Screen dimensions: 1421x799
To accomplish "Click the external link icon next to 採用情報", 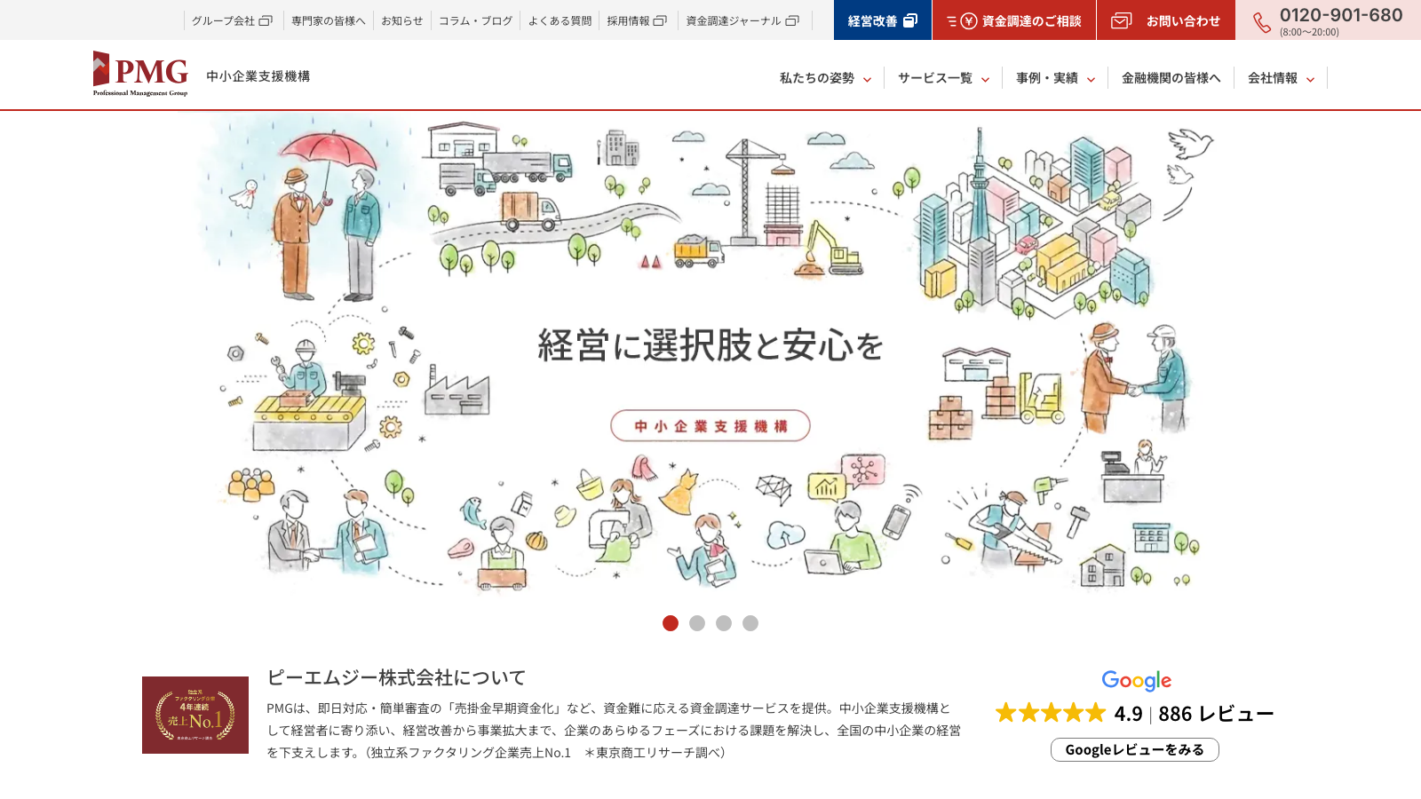I will 660,20.
